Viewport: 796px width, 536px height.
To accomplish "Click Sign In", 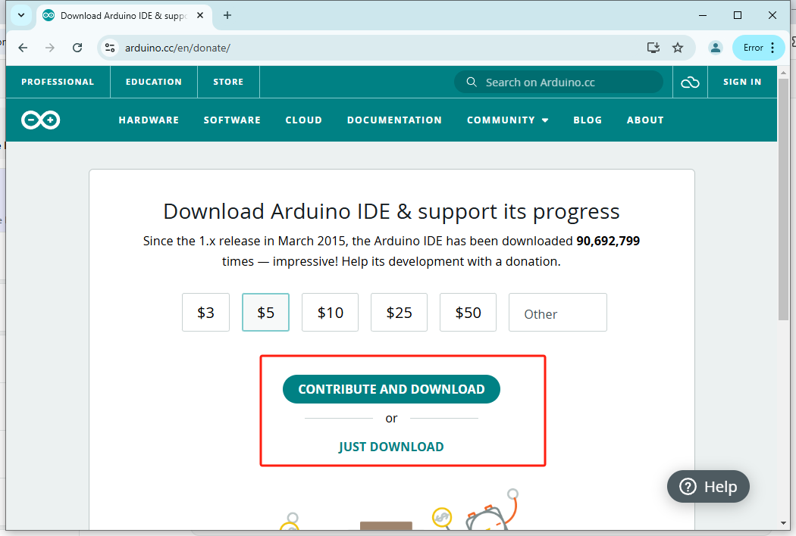I will (742, 83).
